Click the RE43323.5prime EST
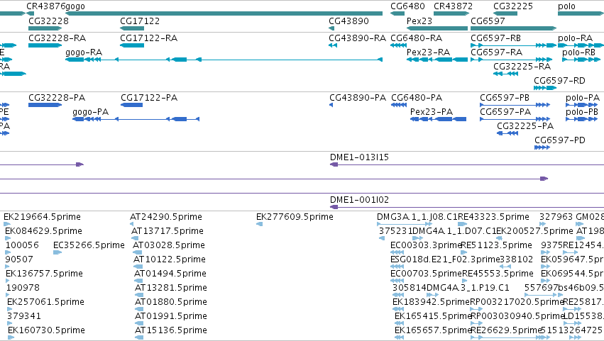Screen dimensions: 604x341 462,223
